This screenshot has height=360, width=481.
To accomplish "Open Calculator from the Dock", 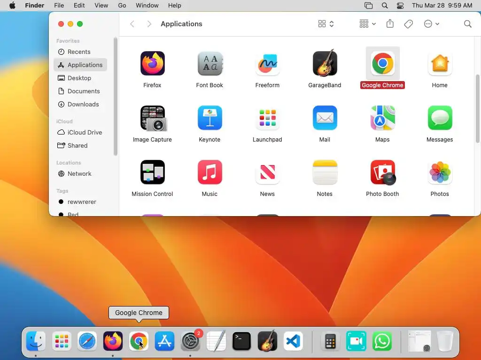I will point(330,341).
